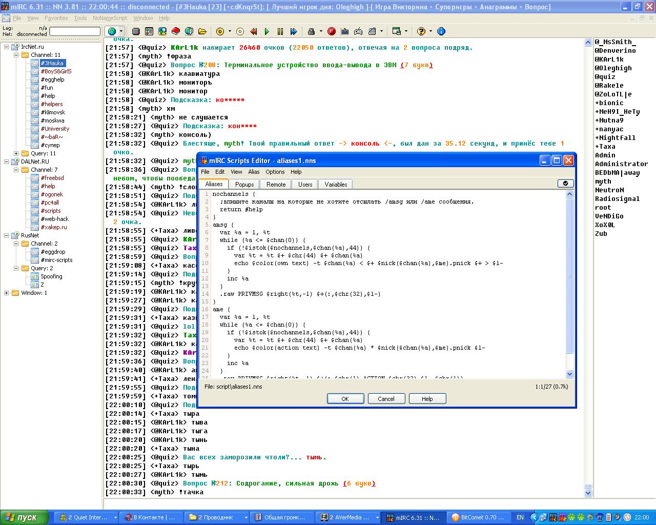Select #University channel in tree
The image size is (656, 525).
click(55, 129)
